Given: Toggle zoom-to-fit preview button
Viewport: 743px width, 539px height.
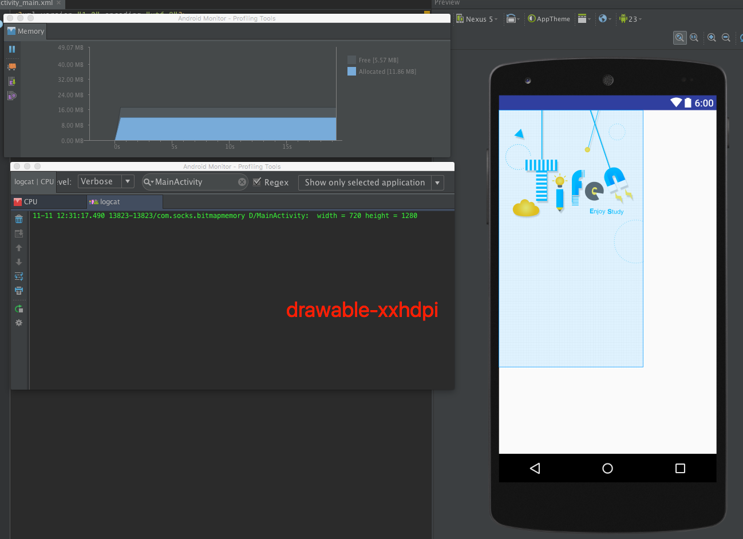Looking at the screenshot, I should 679,37.
